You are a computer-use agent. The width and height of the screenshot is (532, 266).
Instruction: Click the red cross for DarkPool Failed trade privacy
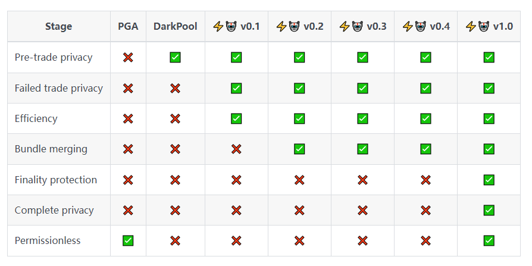coord(175,88)
